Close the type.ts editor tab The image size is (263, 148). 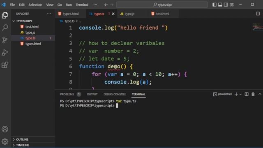click(x=113, y=14)
